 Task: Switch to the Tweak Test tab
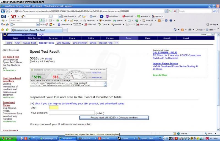coord(29,43)
